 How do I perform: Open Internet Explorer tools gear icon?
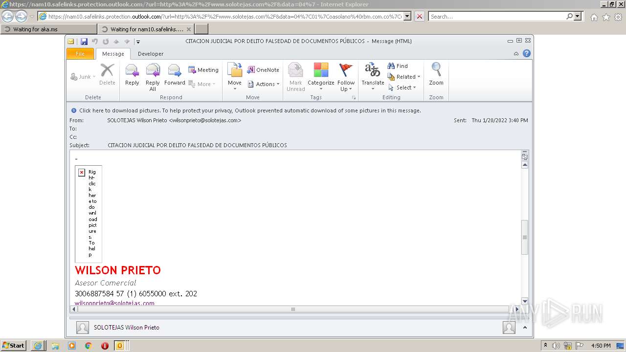click(x=618, y=17)
